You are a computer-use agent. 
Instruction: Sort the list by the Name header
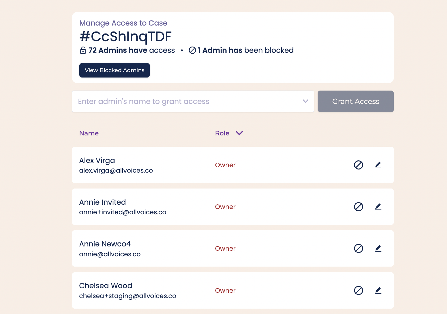[x=89, y=133]
